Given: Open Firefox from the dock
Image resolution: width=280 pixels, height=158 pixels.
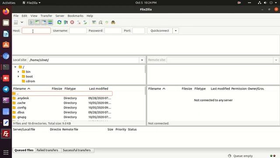Looking at the screenshot, I should click(6, 11).
